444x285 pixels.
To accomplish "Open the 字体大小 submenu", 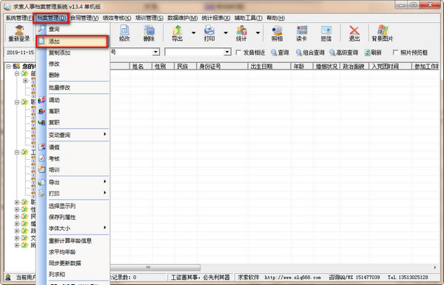I will pos(73,228).
